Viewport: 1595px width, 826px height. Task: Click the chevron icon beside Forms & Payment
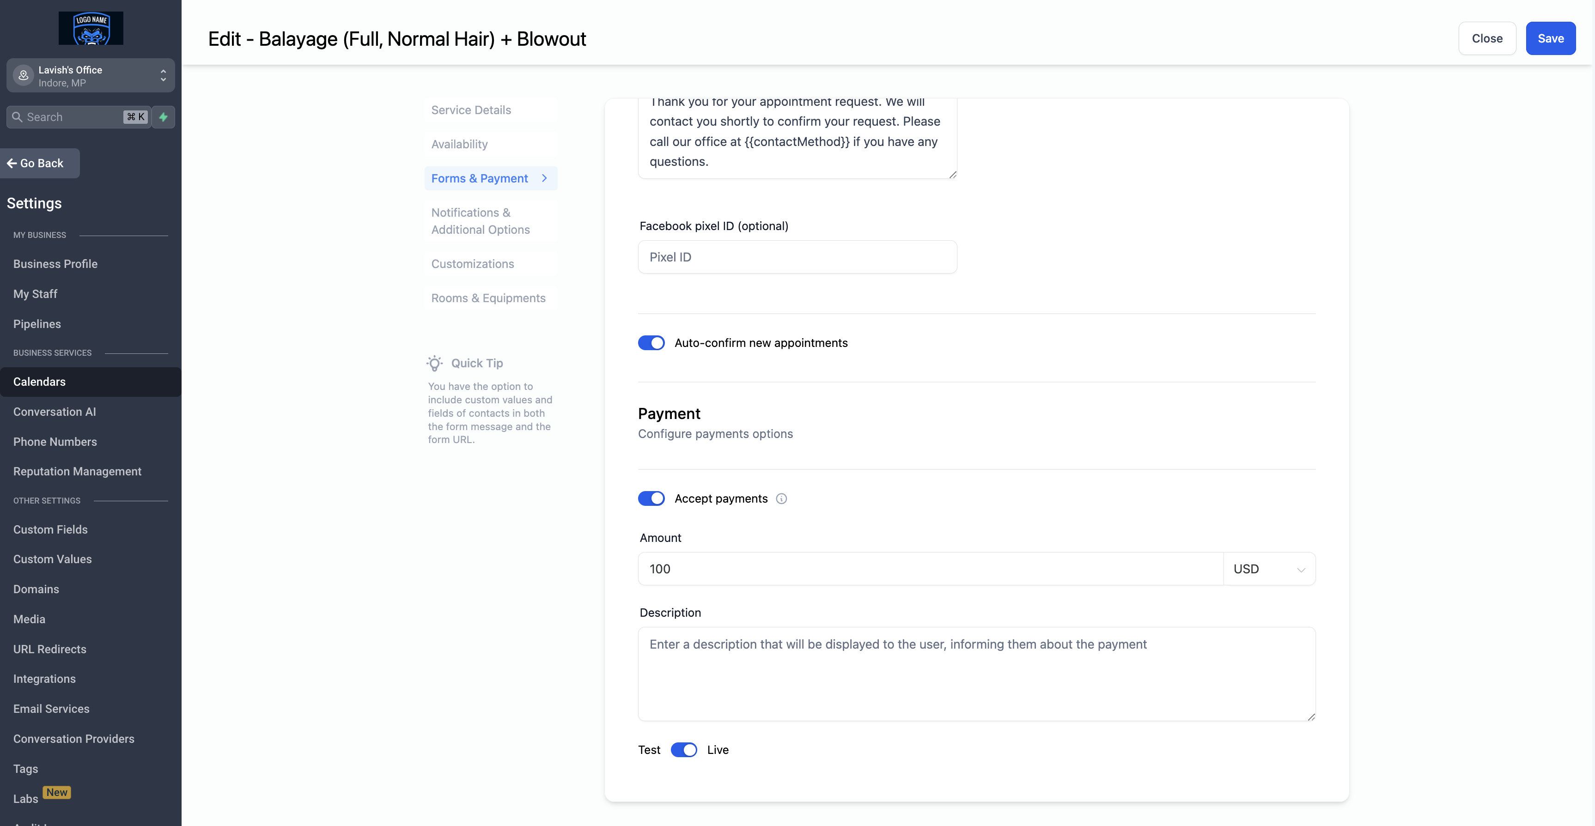544,178
